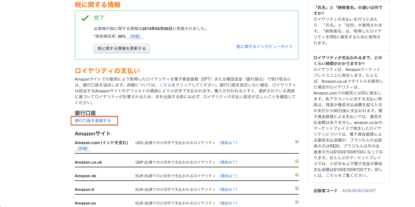Expand the Amazon.fr row plus icon
The image size is (415, 207).
pos(297,188)
